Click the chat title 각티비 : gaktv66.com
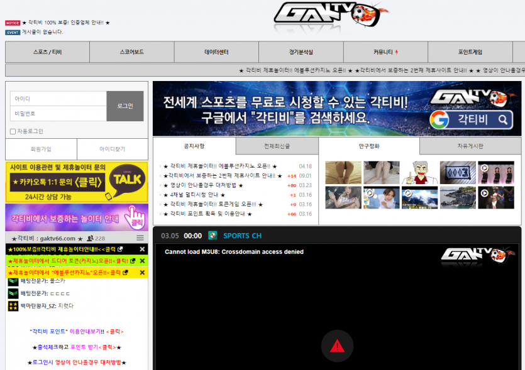The image size is (525, 370). tap(47, 239)
